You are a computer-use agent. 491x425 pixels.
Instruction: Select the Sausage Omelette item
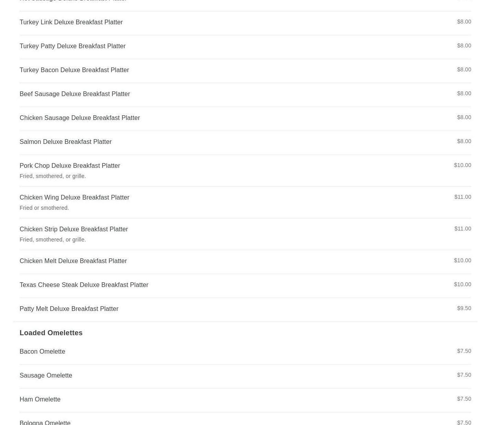[245, 376]
